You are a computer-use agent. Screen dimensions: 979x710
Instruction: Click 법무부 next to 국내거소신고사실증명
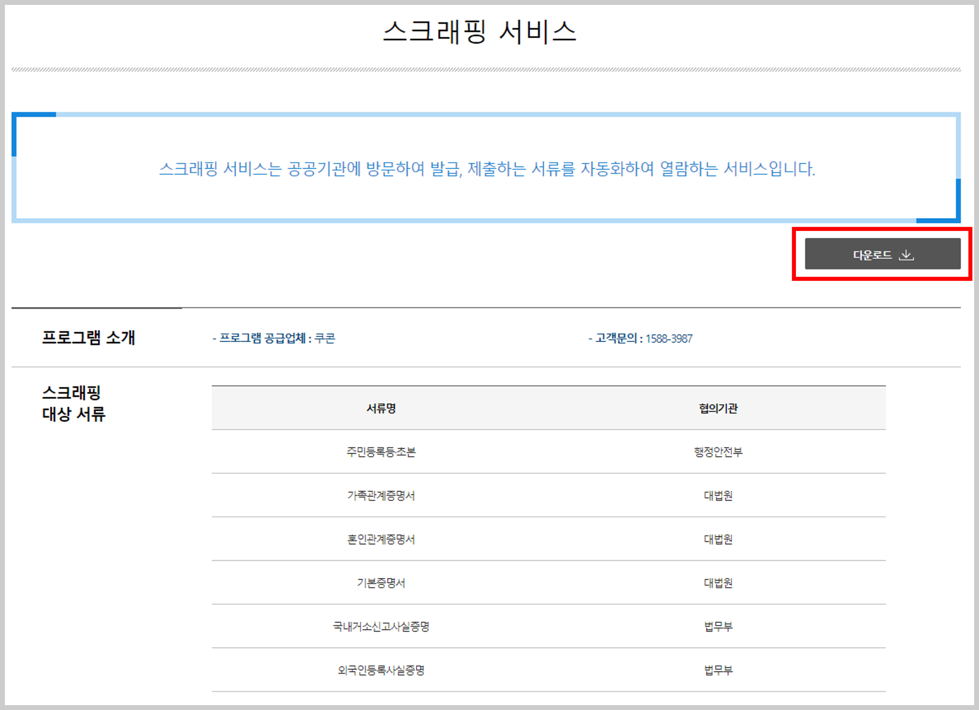pyautogui.click(x=718, y=626)
